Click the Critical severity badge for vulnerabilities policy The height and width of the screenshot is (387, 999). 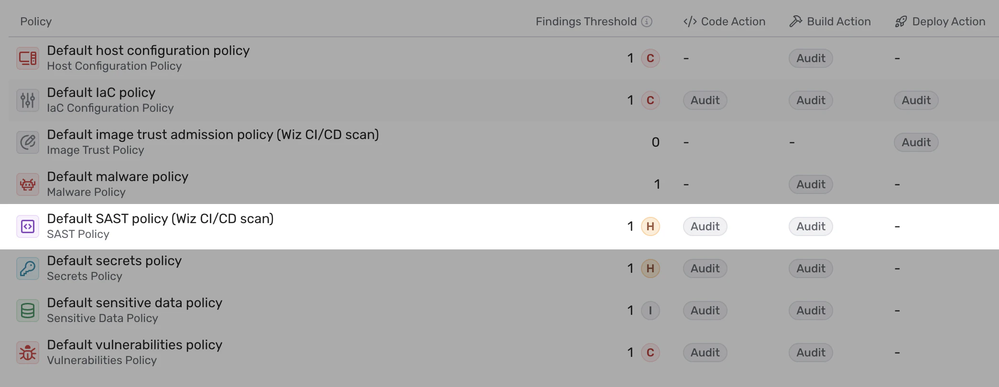click(650, 353)
